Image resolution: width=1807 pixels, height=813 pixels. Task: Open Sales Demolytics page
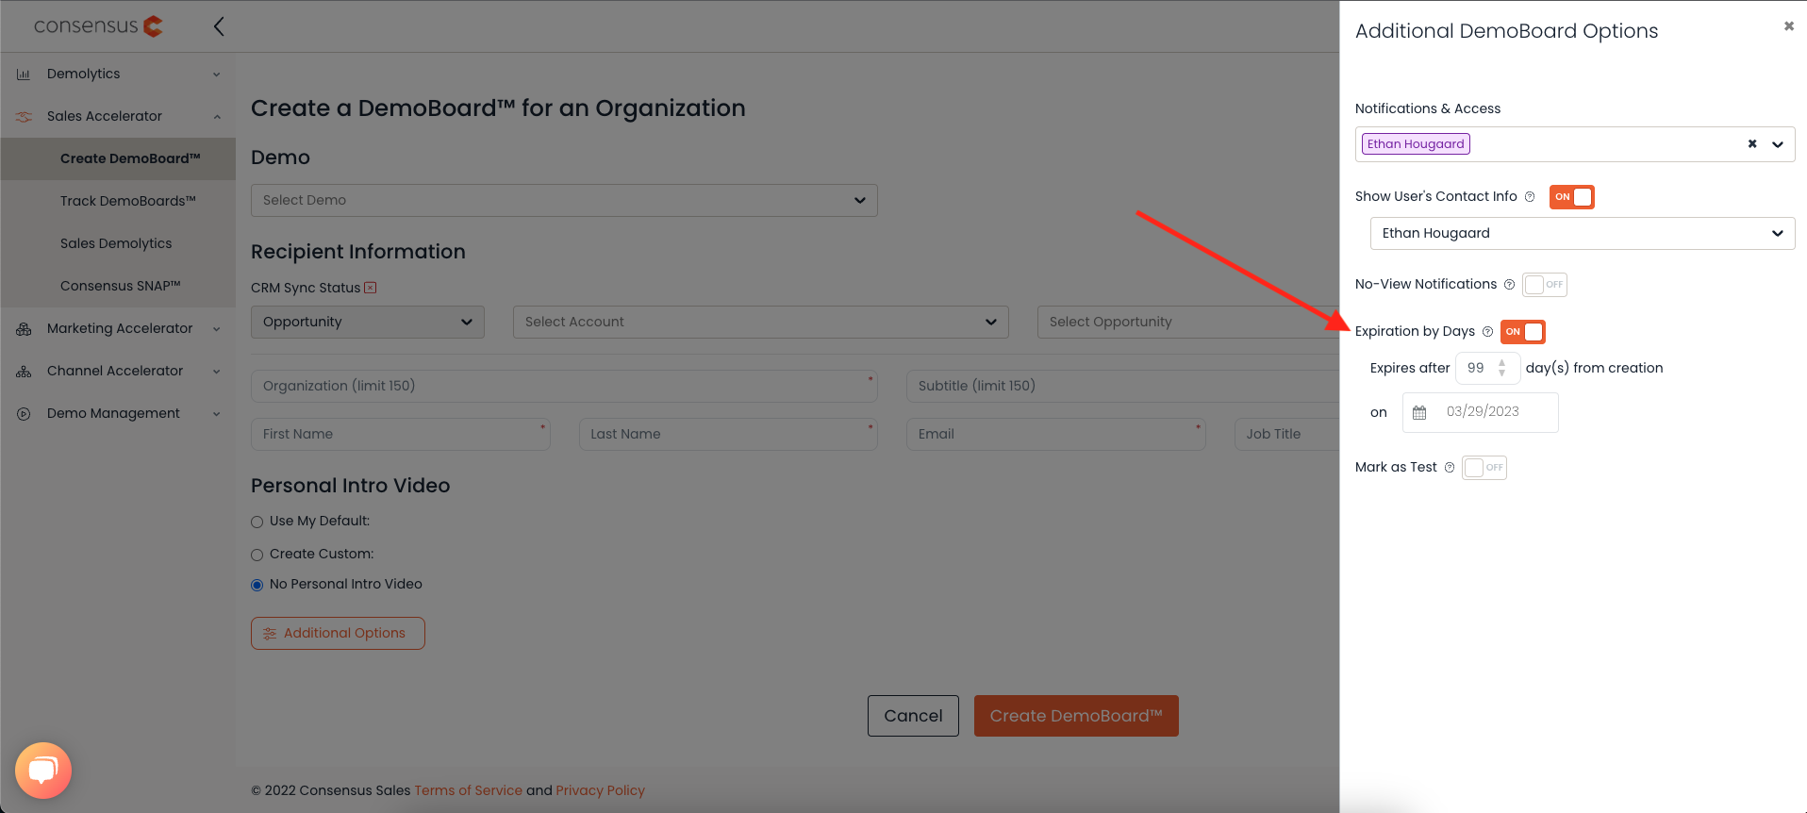[118, 243]
